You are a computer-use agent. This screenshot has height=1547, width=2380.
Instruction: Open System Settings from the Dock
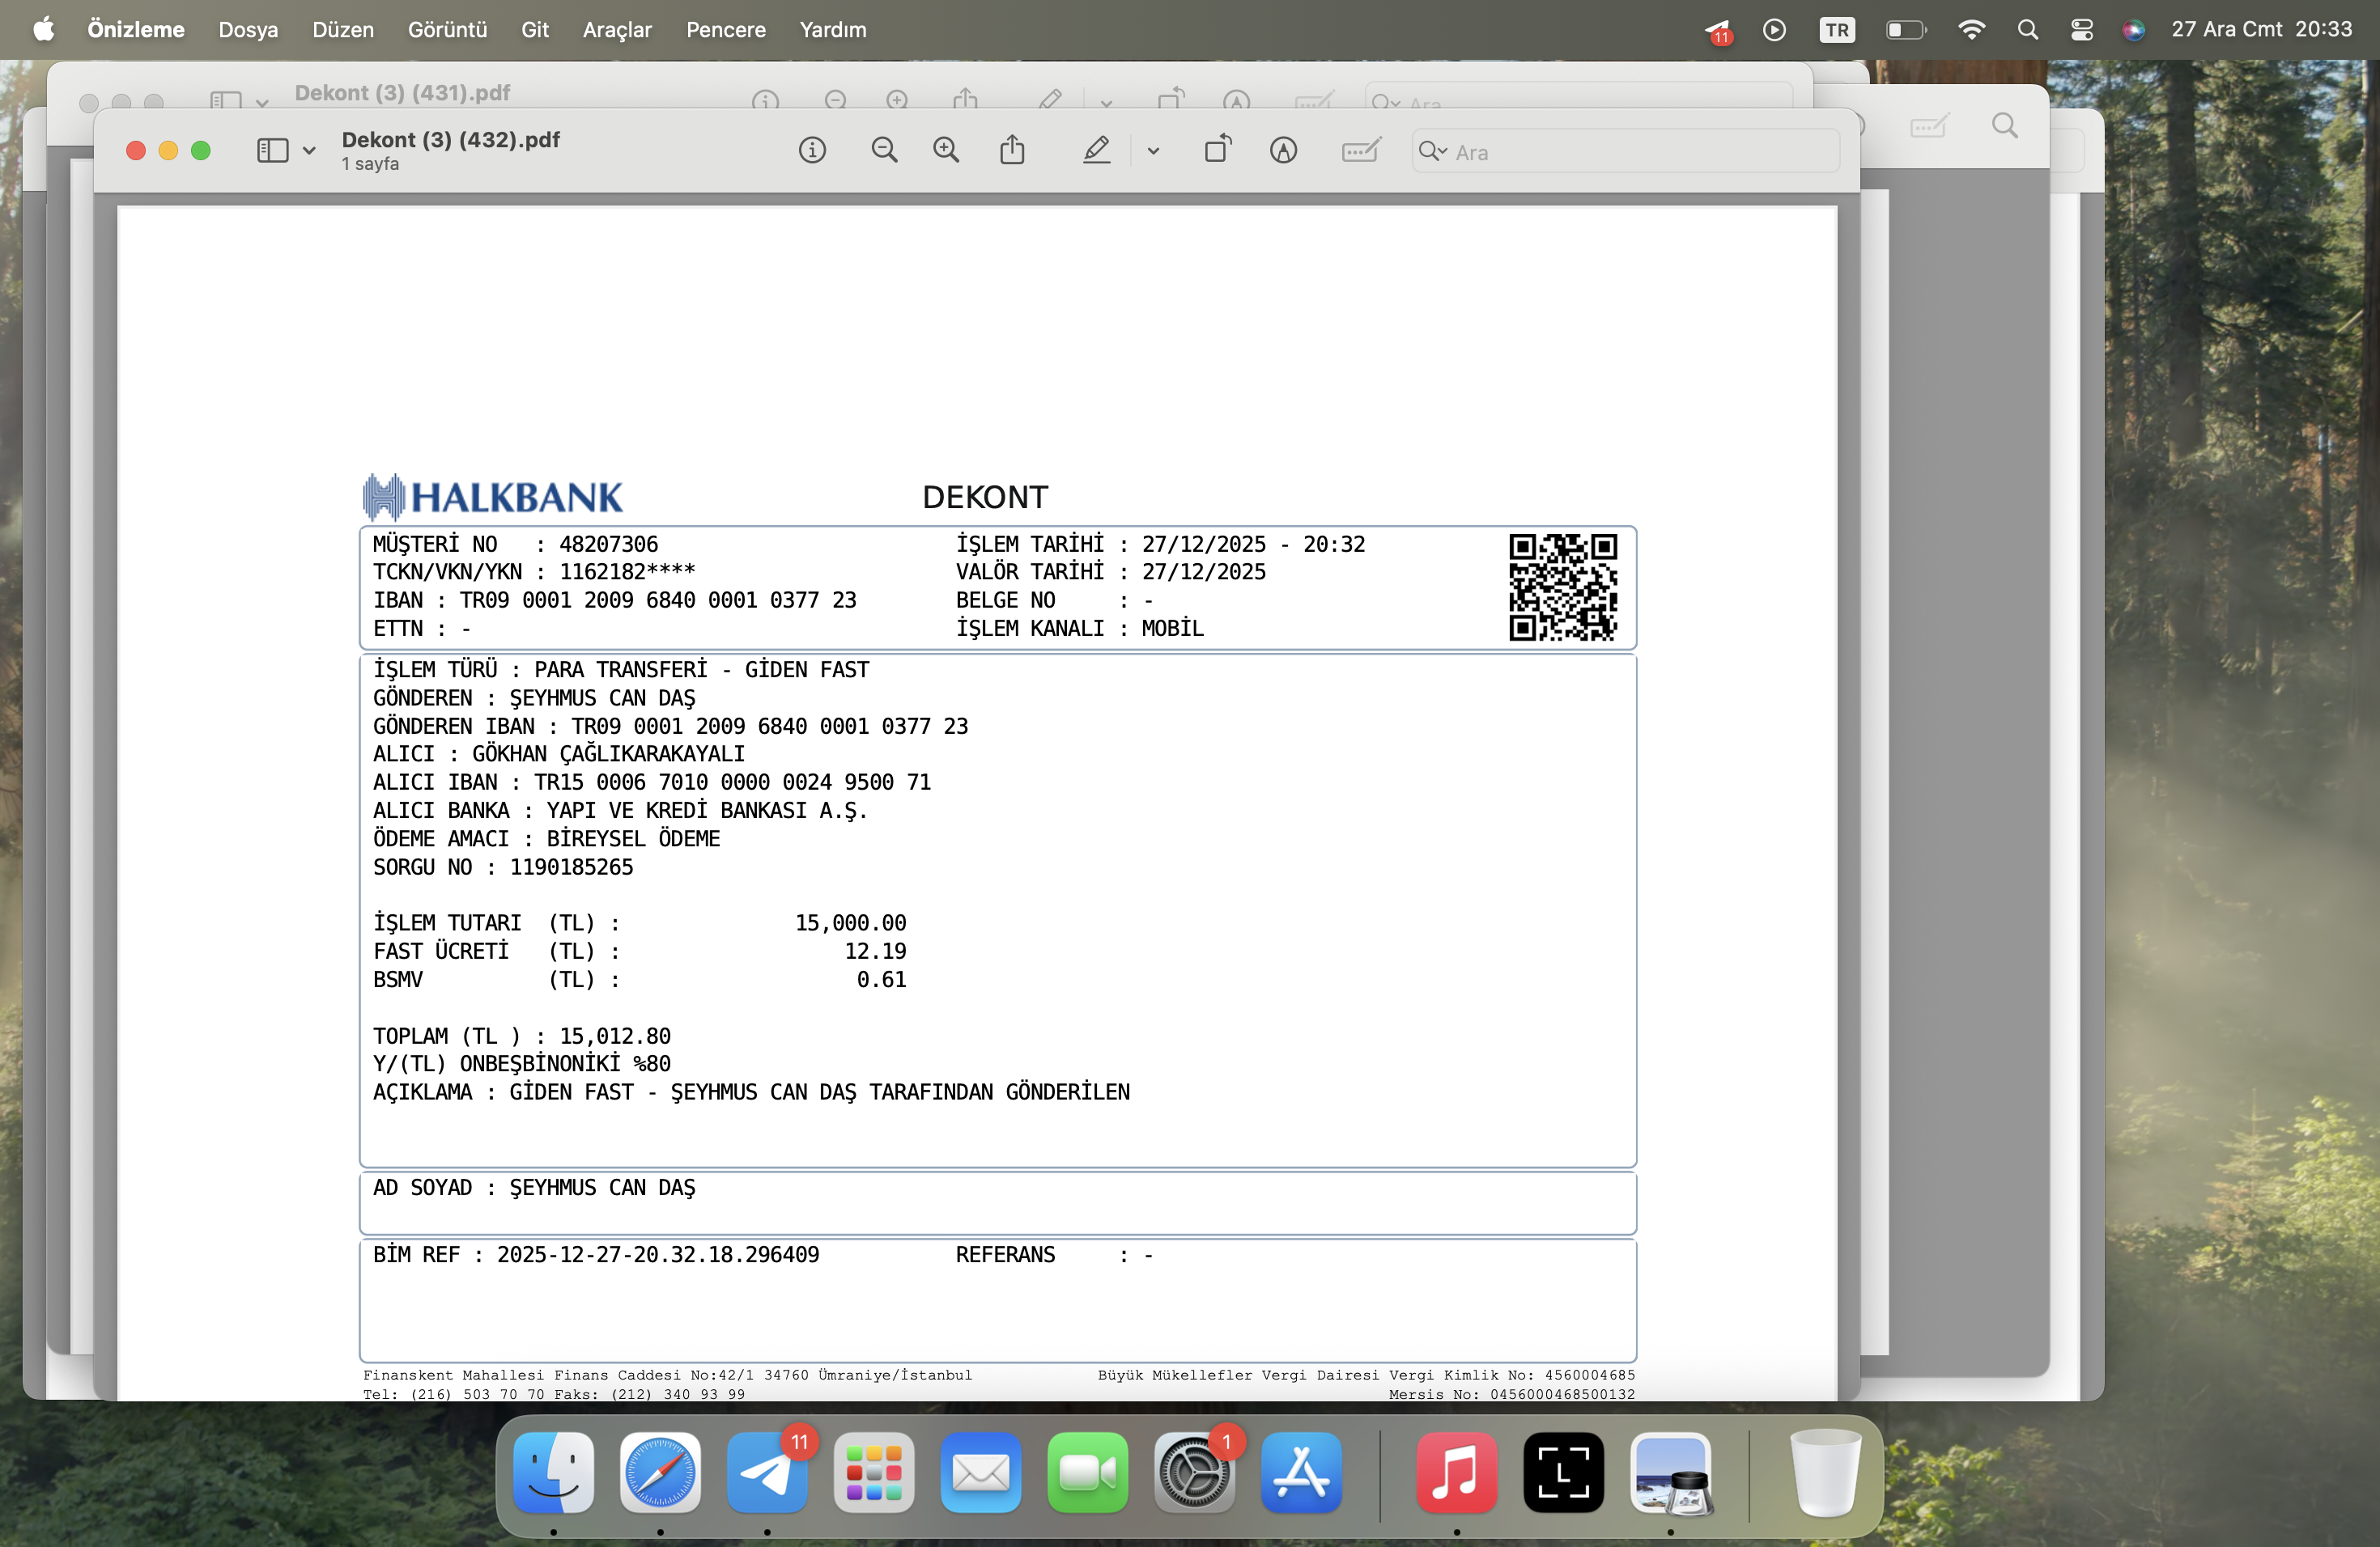point(1194,1472)
